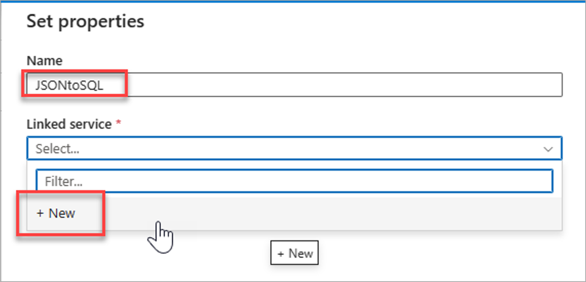Click the plus sign in the New tooltip
This screenshot has width=586, height=282.
281,254
